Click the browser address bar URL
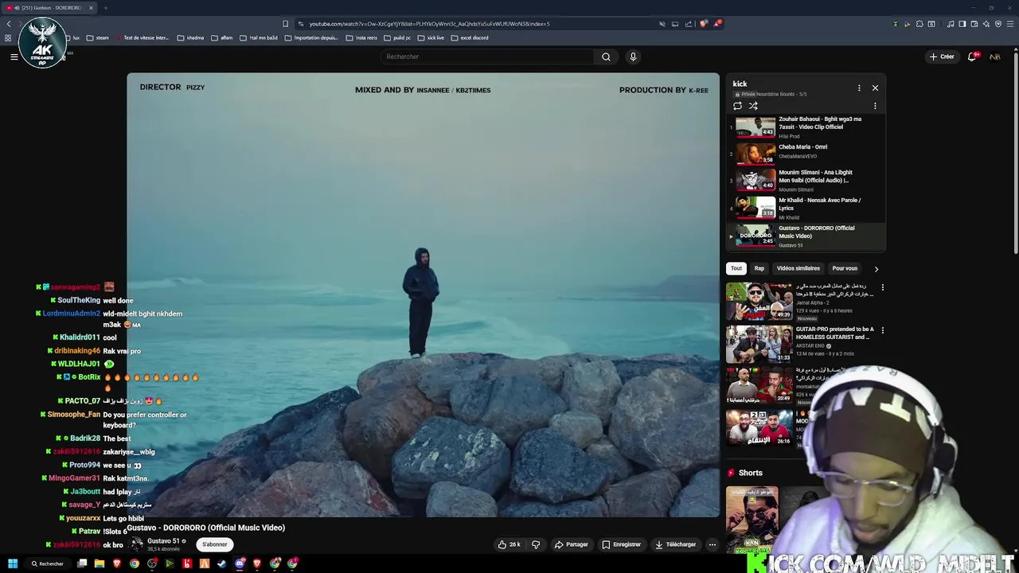 pyautogui.click(x=429, y=24)
